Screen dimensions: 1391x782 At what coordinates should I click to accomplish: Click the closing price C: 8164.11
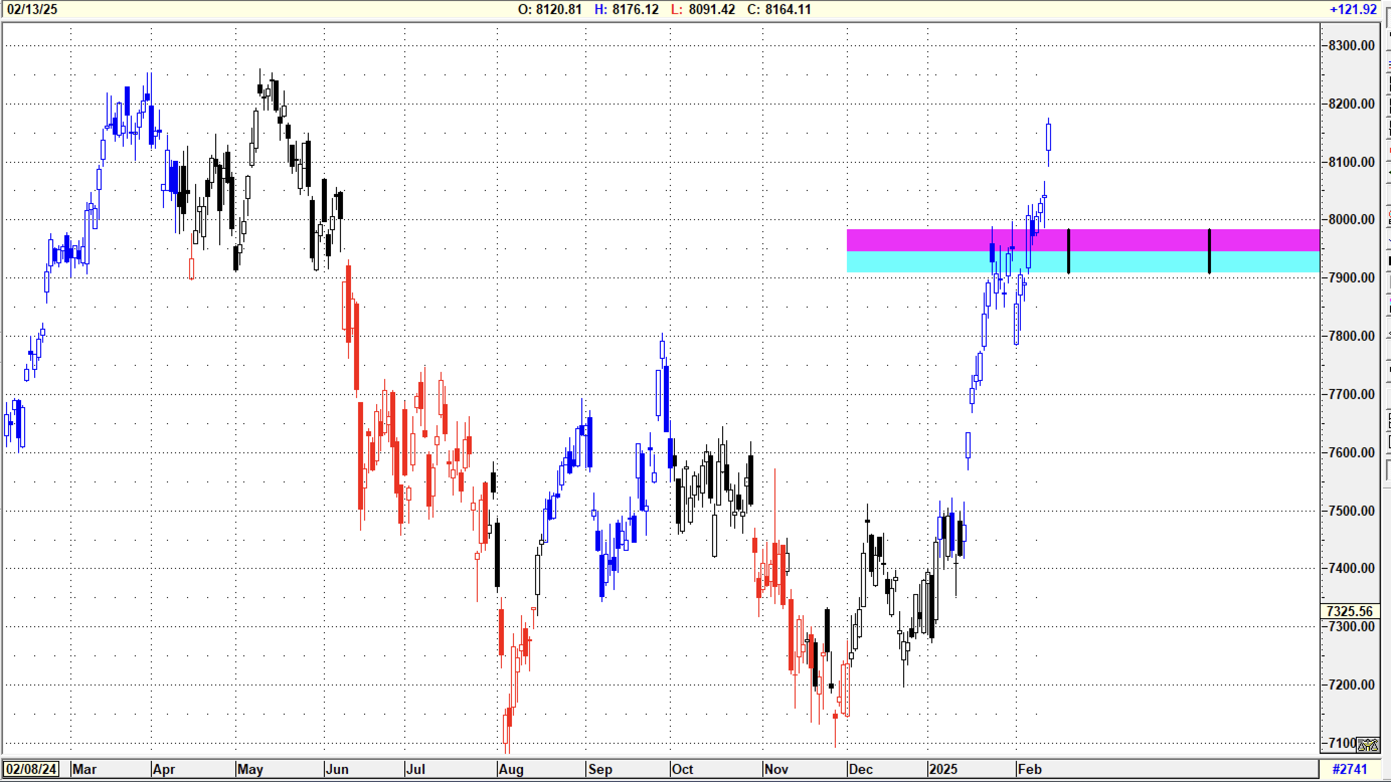click(x=779, y=9)
